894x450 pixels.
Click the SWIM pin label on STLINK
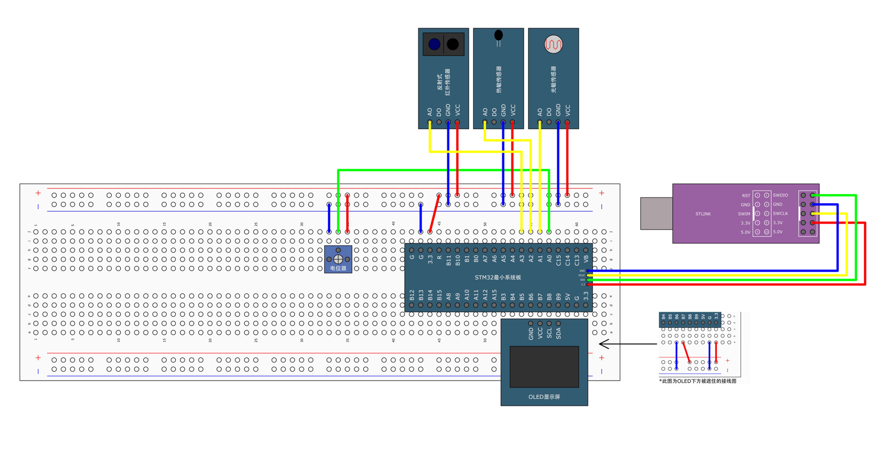(x=744, y=214)
